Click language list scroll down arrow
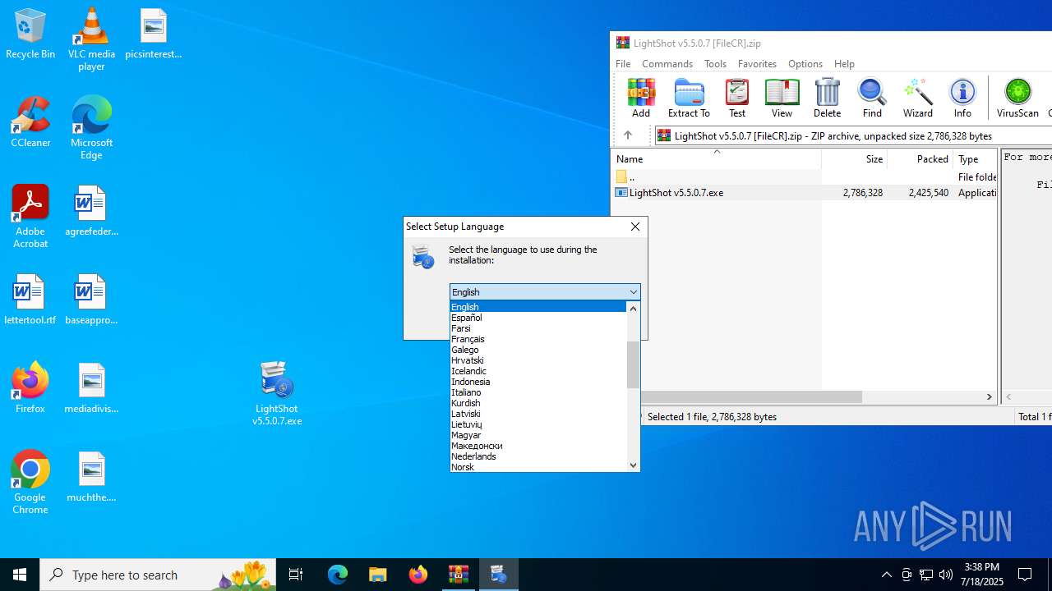The height and width of the screenshot is (591, 1052). pyautogui.click(x=633, y=465)
